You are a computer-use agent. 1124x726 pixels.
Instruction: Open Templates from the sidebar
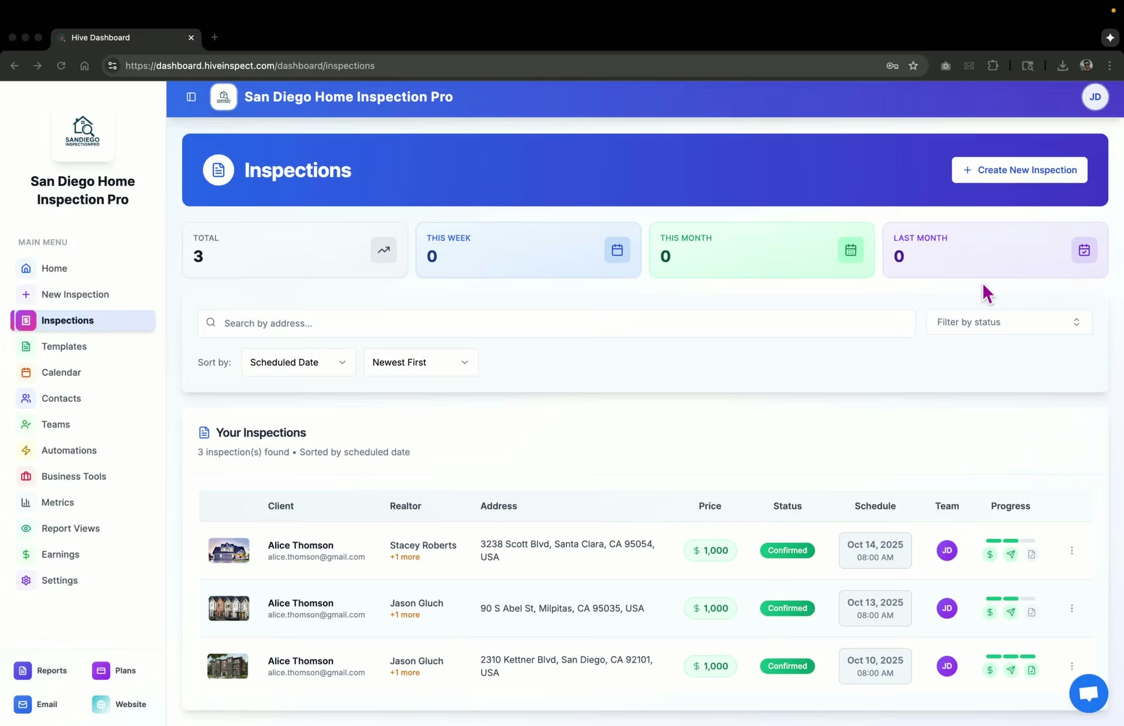click(83, 346)
